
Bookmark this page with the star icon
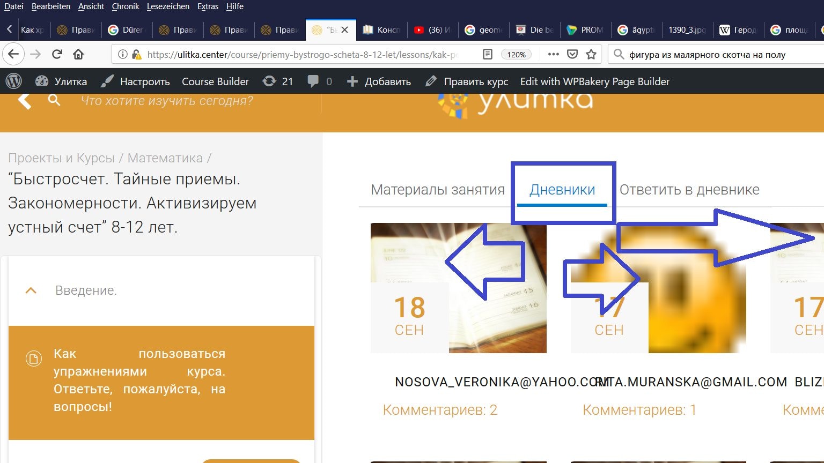591,54
